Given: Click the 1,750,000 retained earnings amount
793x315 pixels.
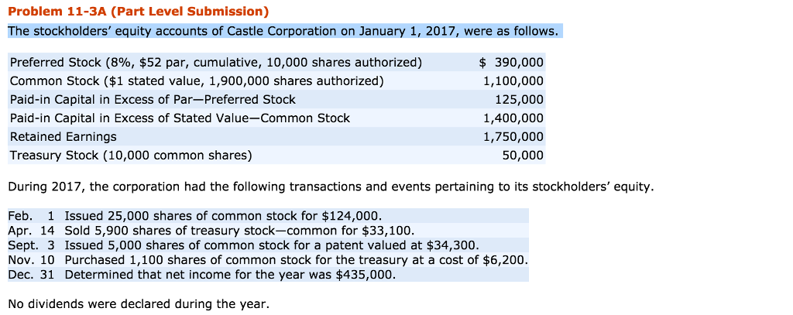Looking at the screenshot, I should tap(513, 136).
